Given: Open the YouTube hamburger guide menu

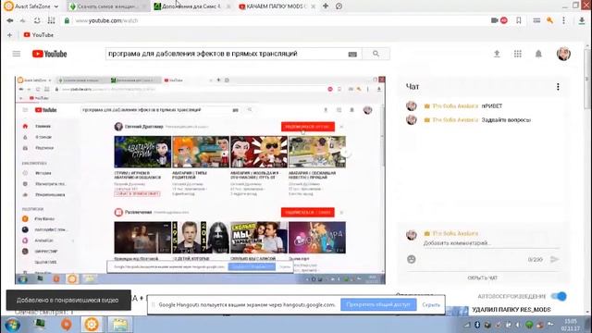Looking at the screenshot, I should pos(17,54).
